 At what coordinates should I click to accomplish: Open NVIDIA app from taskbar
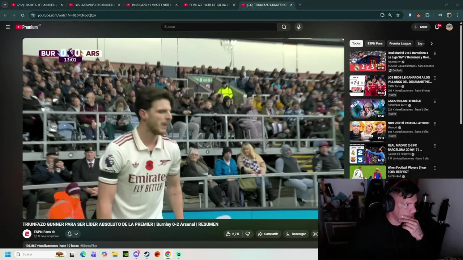coord(126,254)
